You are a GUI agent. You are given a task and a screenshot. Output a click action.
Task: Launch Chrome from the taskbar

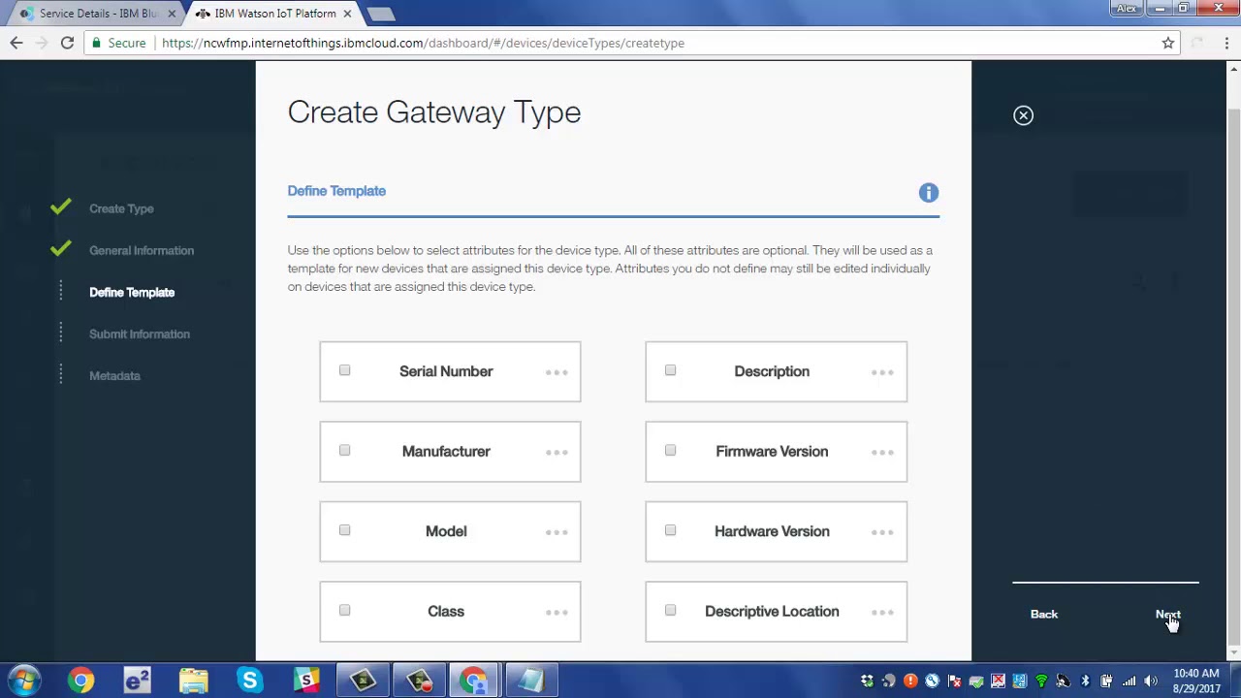pos(80,681)
